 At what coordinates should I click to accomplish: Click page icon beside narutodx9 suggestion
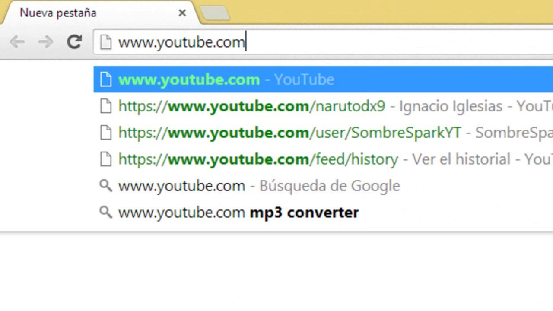pyautogui.click(x=106, y=106)
